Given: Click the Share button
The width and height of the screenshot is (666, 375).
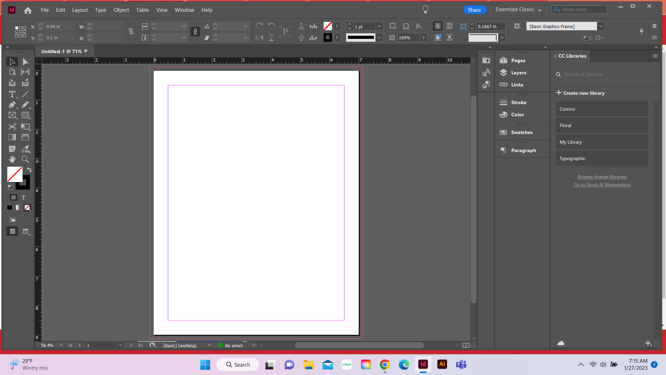Looking at the screenshot, I should click(475, 9).
